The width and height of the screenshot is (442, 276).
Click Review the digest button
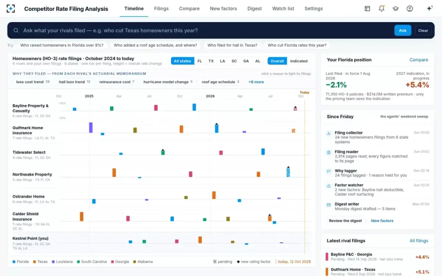345,221
